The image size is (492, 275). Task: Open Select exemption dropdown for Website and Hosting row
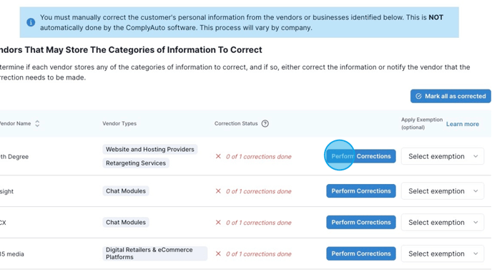pos(443,156)
